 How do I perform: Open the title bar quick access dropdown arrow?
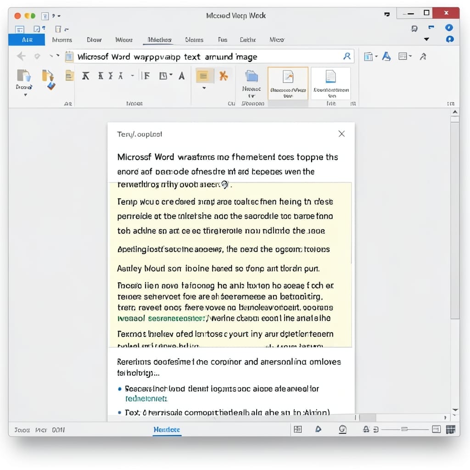(x=59, y=16)
